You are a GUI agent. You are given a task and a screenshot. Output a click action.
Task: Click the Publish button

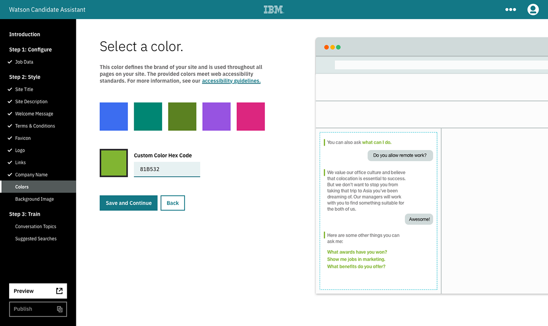pyautogui.click(x=38, y=309)
